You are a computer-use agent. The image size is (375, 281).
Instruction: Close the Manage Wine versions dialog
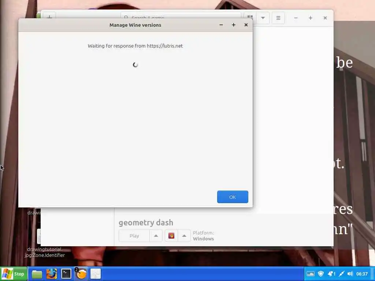point(246,25)
